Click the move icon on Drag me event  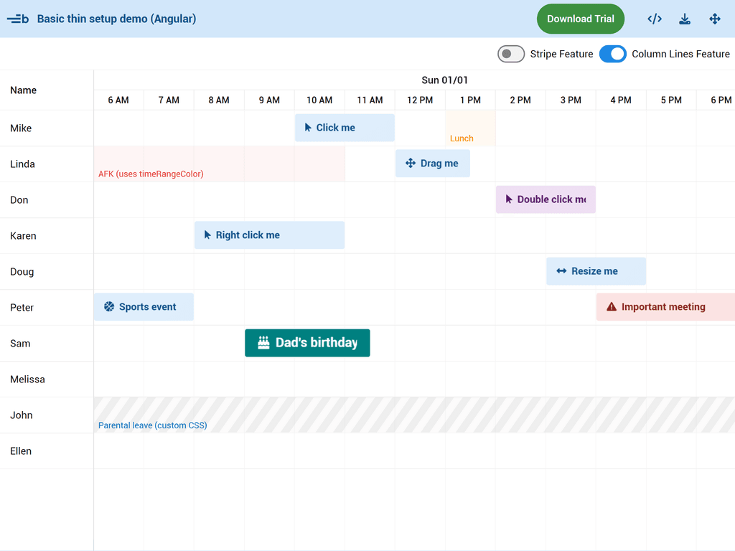411,164
